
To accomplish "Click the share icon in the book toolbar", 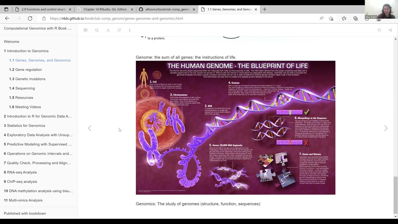I will 390,30.
